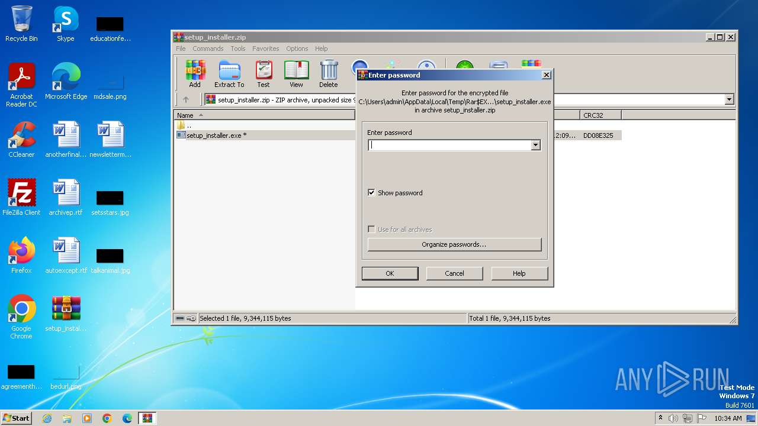Open the Skype desktop shortcut
This screenshot has width=758, height=426.
(x=66, y=24)
